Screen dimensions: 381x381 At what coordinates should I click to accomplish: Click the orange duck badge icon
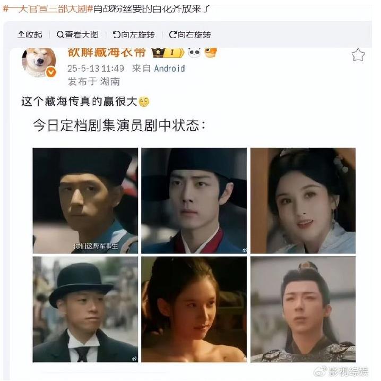pyautogui.click(x=210, y=53)
